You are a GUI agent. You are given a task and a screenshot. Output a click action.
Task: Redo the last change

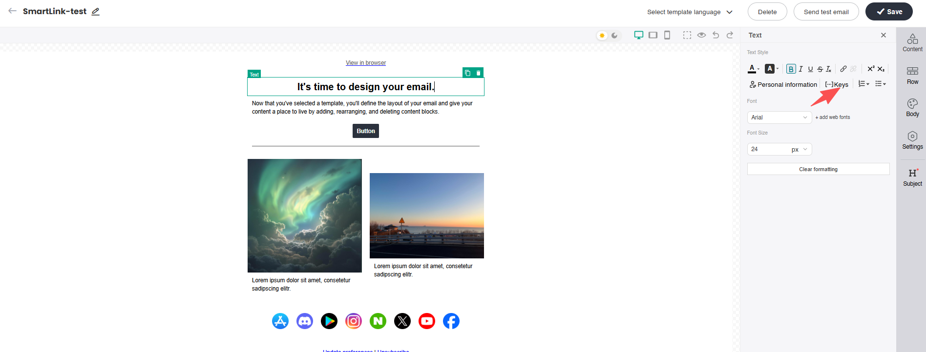click(x=730, y=35)
